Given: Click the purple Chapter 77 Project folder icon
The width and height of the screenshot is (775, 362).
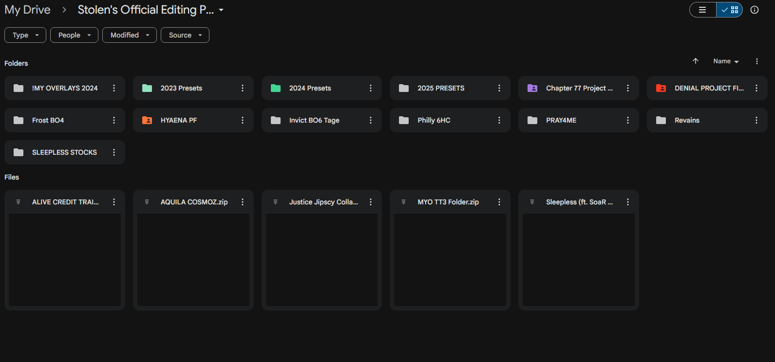Looking at the screenshot, I should tap(532, 88).
